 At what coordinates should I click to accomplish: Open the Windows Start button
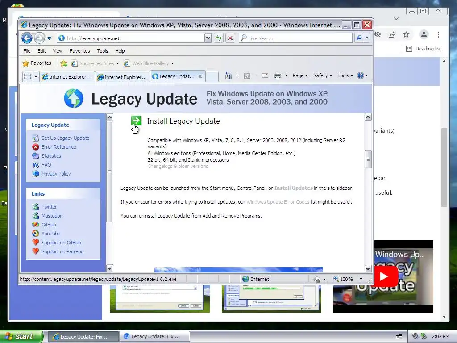(21, 336)
